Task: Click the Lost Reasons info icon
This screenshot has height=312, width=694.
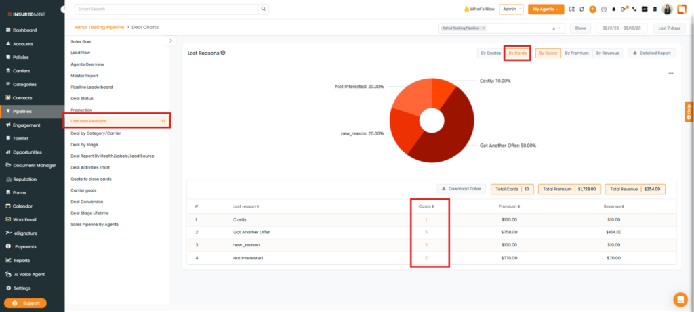Action: click(222, 53)
